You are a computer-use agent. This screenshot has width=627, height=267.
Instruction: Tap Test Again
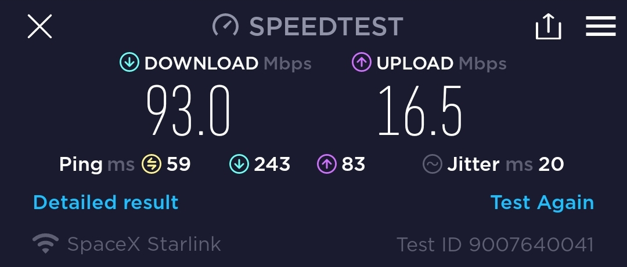(542, 203)
